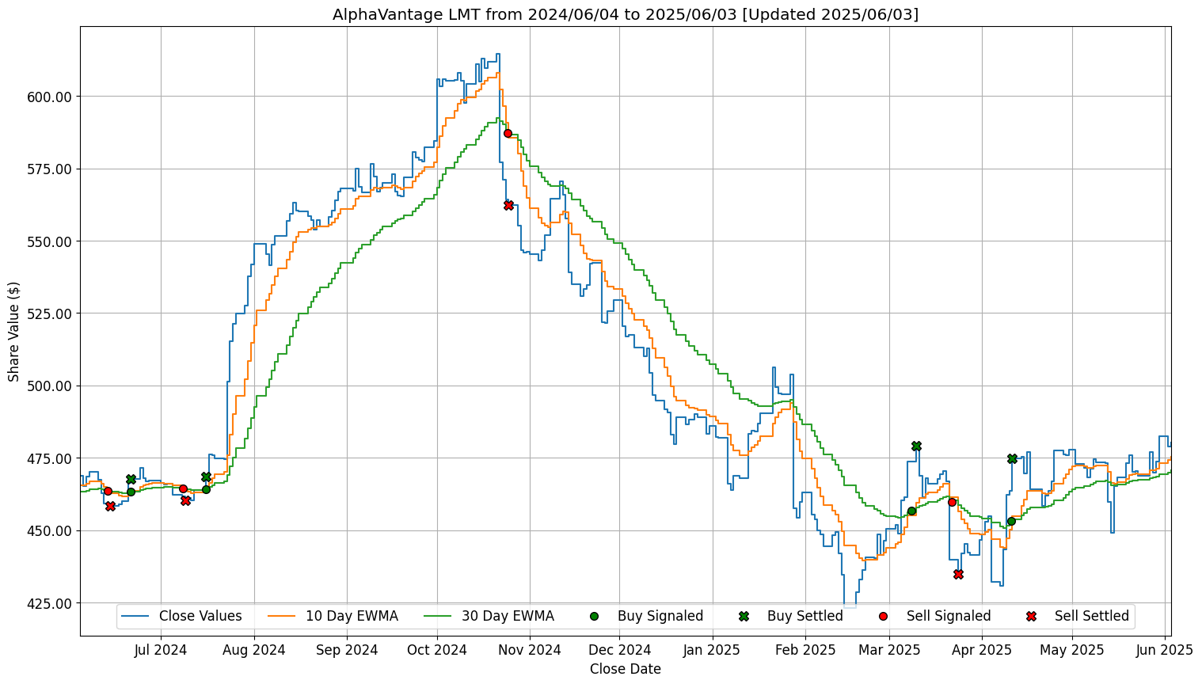Click the '550.00' y-axis tick label

(50, 241)
